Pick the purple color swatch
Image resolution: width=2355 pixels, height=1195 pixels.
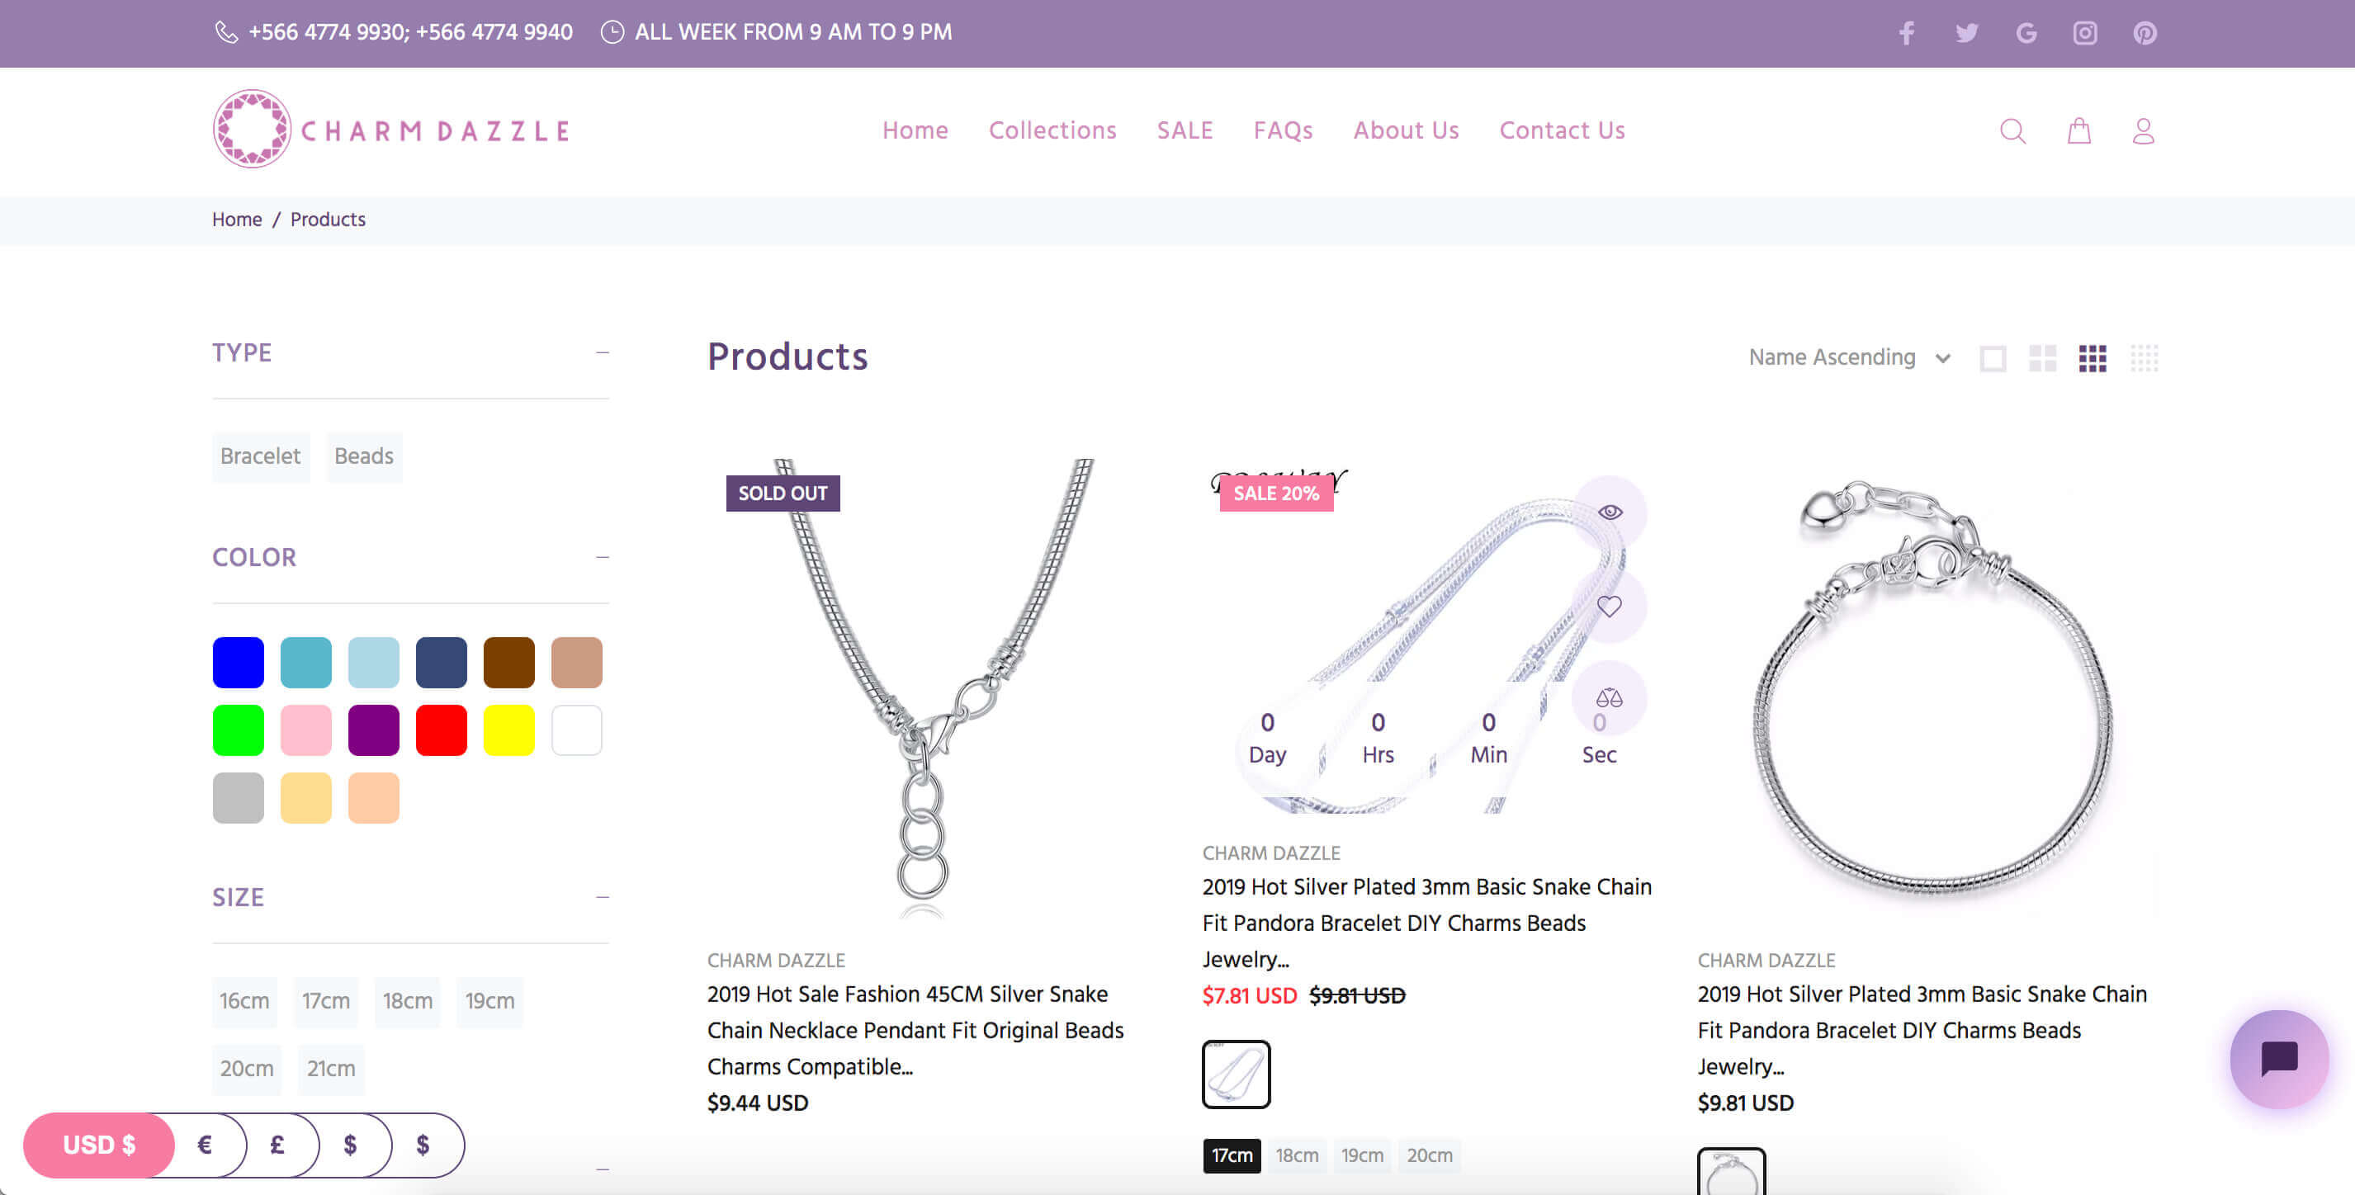tap(373, 730)
